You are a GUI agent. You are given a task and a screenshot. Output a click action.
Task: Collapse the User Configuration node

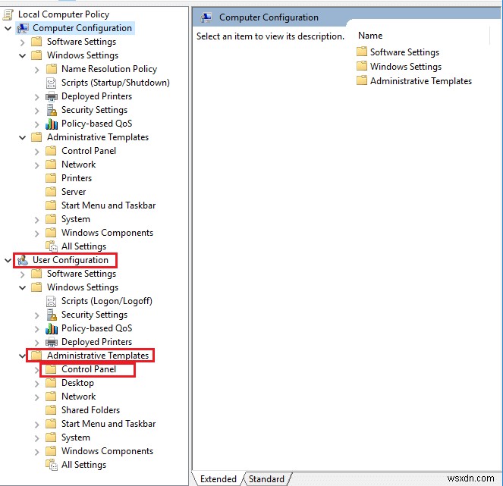tap(8, 261)
